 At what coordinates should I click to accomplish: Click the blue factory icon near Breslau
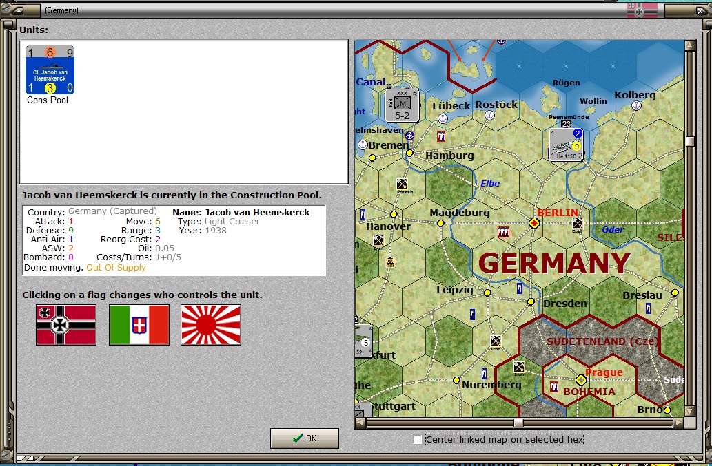pos(648,308)
